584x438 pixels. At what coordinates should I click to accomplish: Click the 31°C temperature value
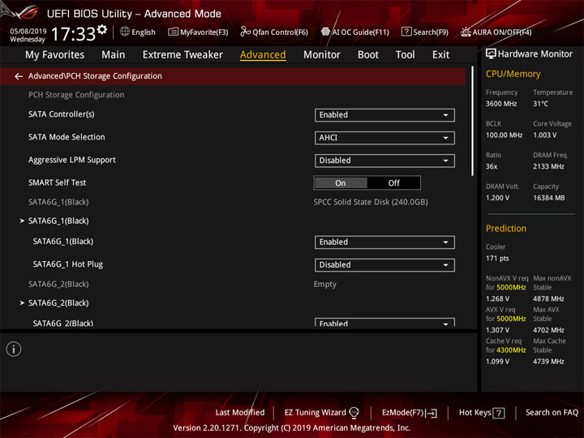540,104
